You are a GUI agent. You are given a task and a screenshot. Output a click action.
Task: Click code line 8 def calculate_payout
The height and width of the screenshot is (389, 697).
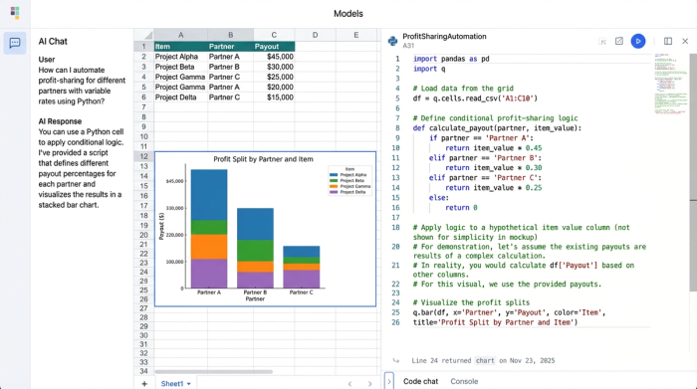[x=497, y=128]
